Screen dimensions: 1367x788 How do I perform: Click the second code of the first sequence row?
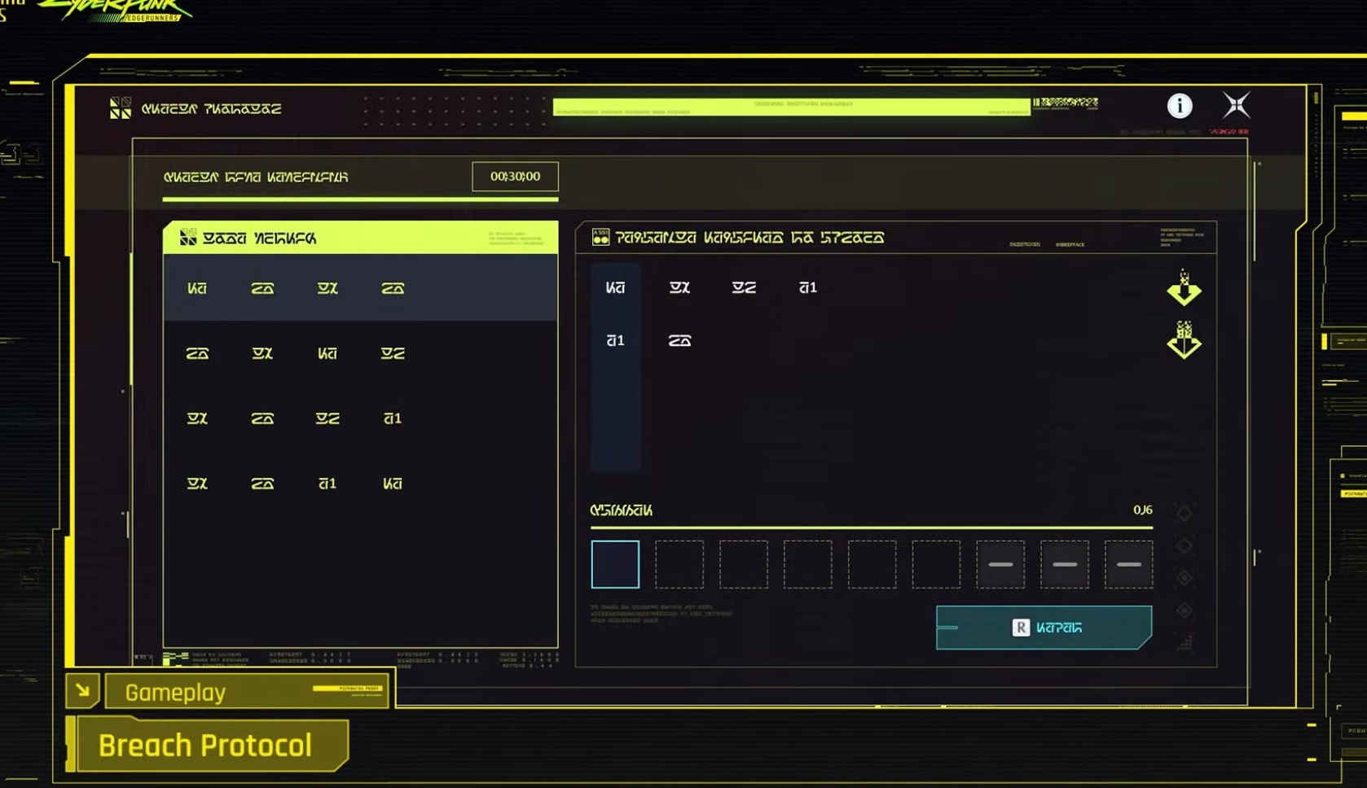679,287
